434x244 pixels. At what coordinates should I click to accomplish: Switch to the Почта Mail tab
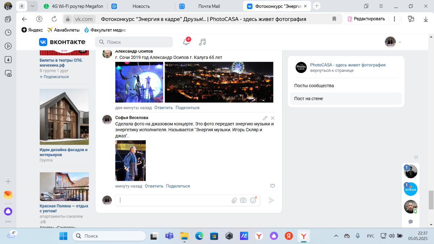209,6
